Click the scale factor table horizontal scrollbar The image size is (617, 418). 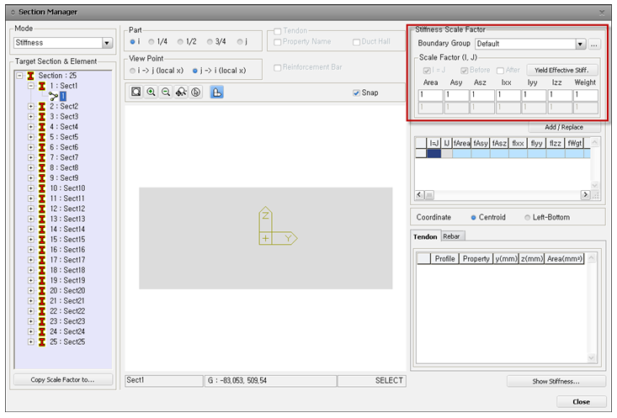tap(503, 194)
